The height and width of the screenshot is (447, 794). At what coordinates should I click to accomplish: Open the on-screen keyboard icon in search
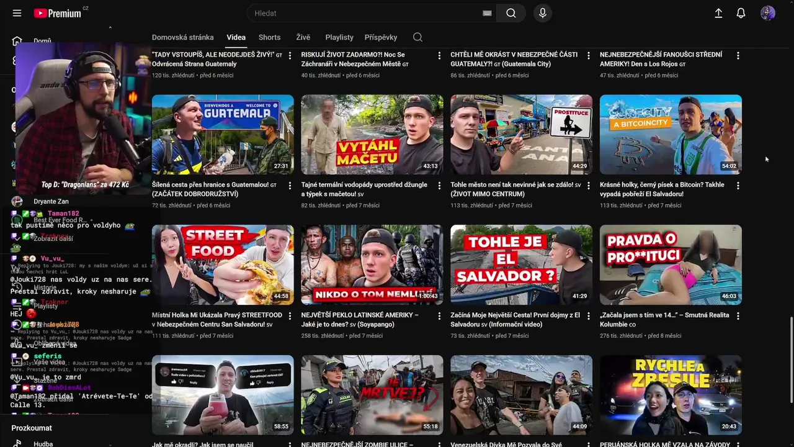click(x=487, y=13)
